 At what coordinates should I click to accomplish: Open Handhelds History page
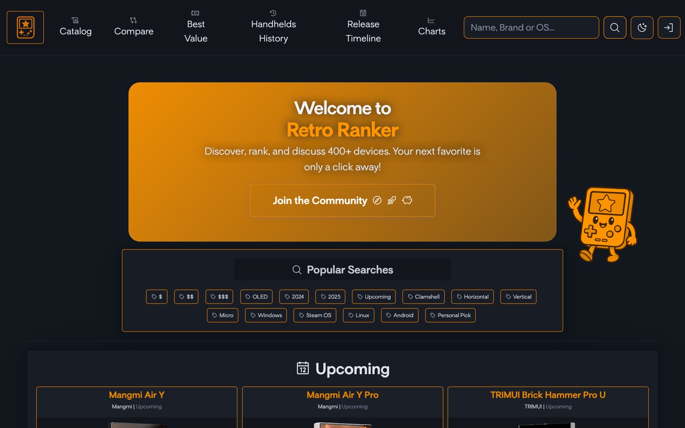pos(274,27)
